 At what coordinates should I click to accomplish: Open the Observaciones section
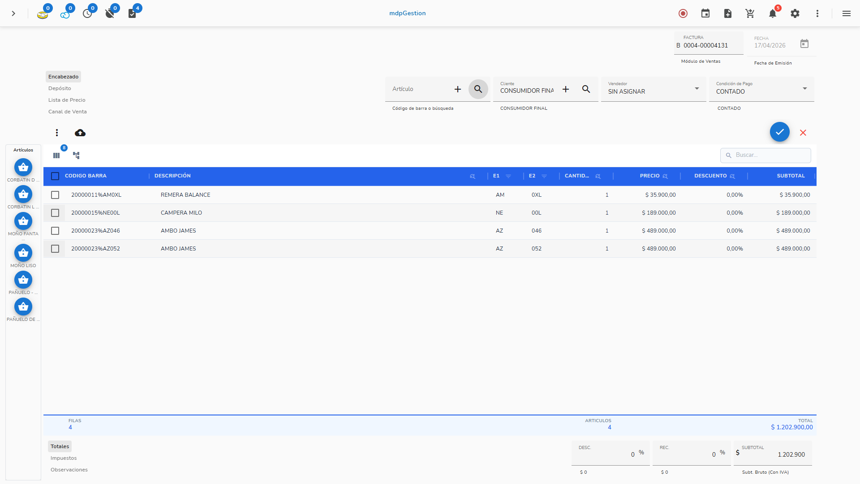(x=69, y=470)
